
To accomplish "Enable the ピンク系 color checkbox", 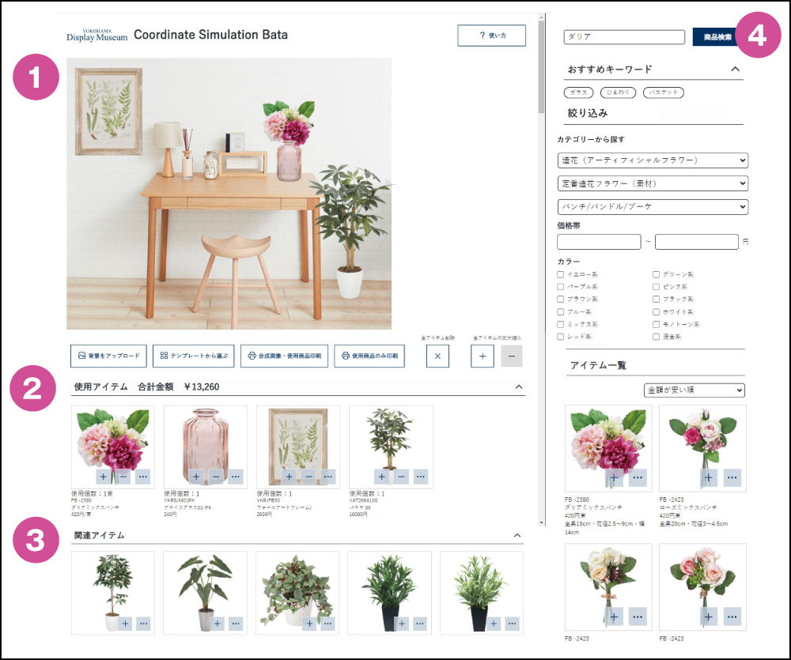I will (x=657, y=286).
